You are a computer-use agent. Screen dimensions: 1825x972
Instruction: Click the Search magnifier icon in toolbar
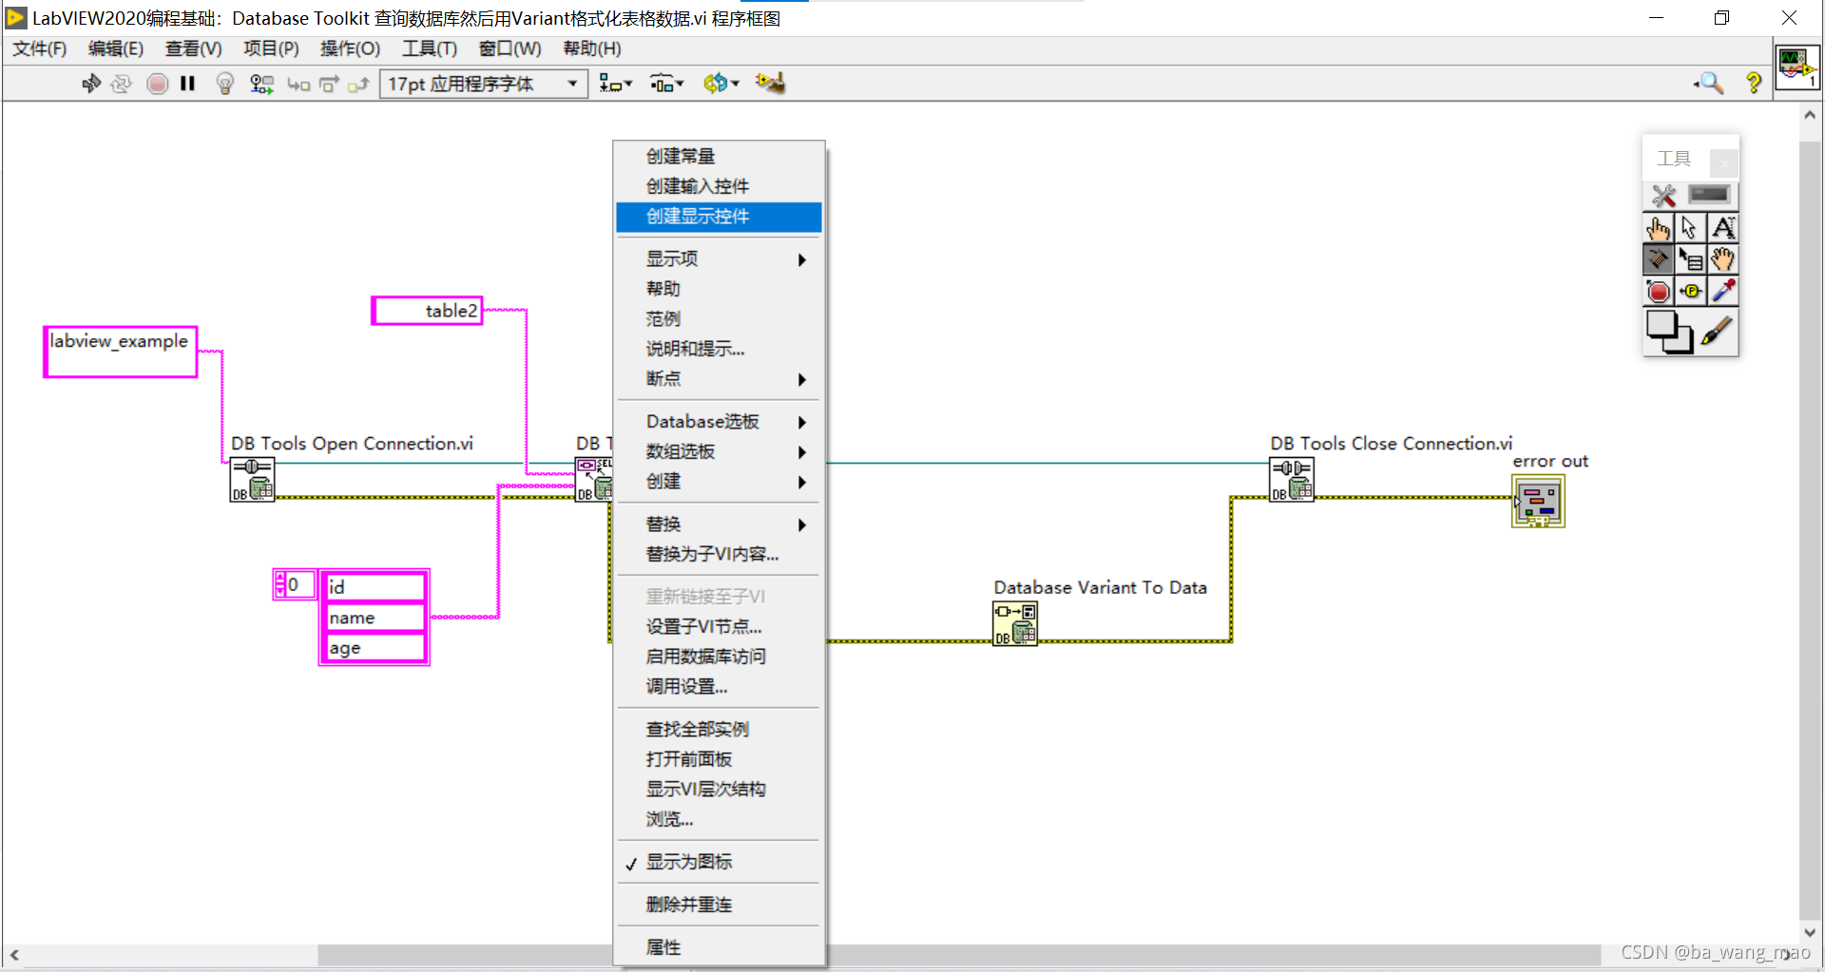coord(1709,84)
